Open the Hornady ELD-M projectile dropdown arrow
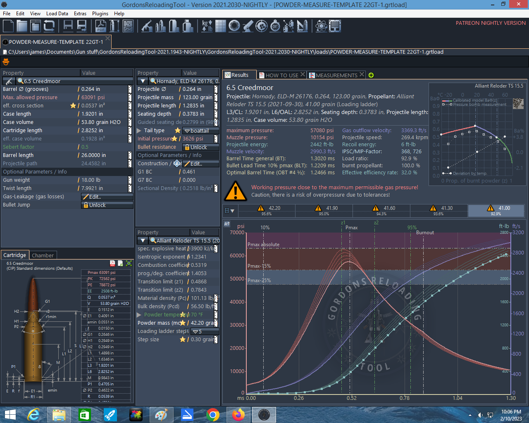 click(143, 81)
